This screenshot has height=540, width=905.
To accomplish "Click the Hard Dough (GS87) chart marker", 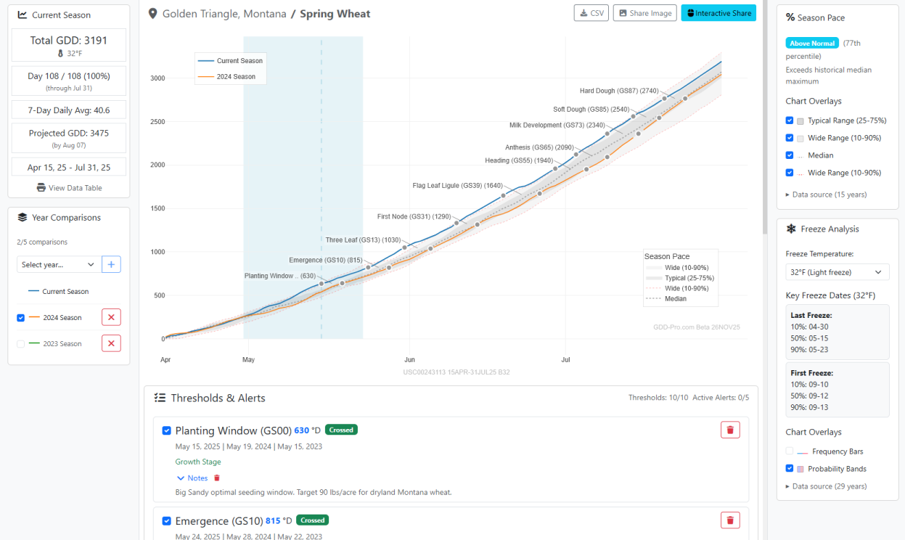I will pos(664,99).
